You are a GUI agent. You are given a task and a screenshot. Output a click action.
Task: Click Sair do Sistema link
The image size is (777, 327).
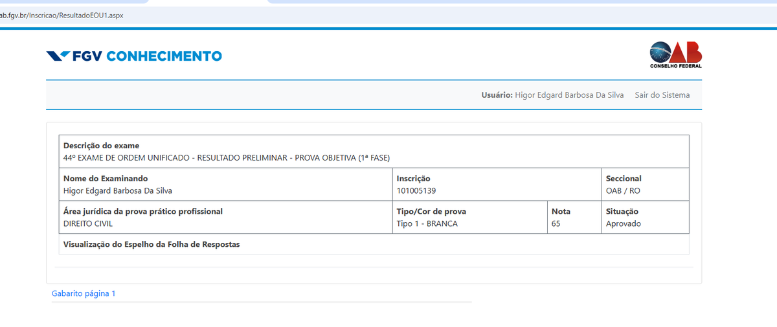pos(662,95)
